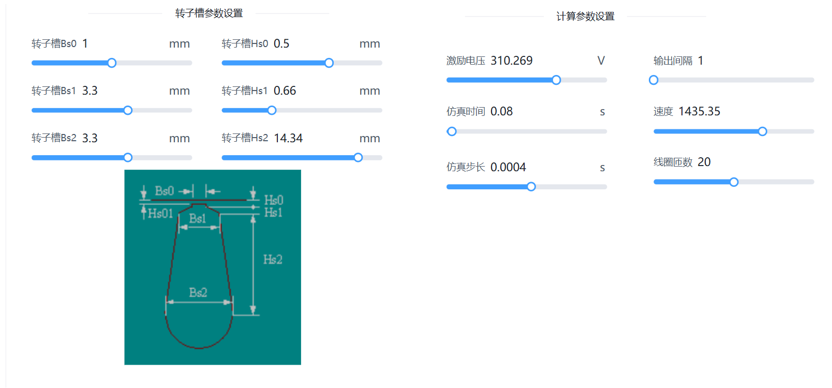
Task: Click the 转子槽Hs2 label
Action: [245, 138]
